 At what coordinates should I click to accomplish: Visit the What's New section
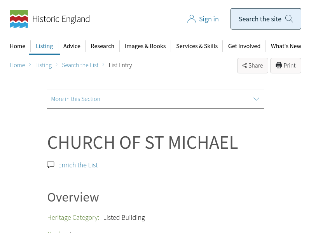tap(286, 46)
